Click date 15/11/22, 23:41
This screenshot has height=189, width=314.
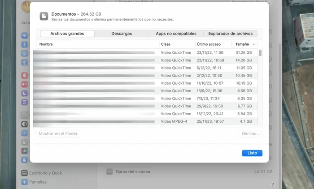(x=210, y=114)
